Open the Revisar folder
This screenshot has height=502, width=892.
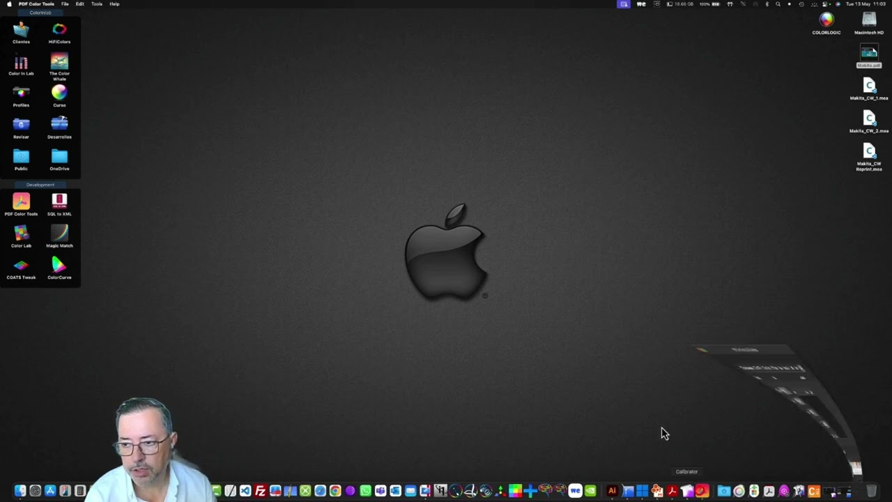21,128
